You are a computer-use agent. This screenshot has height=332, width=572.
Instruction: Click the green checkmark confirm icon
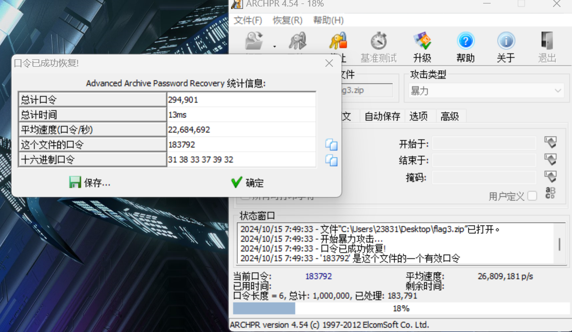[237, 182]
